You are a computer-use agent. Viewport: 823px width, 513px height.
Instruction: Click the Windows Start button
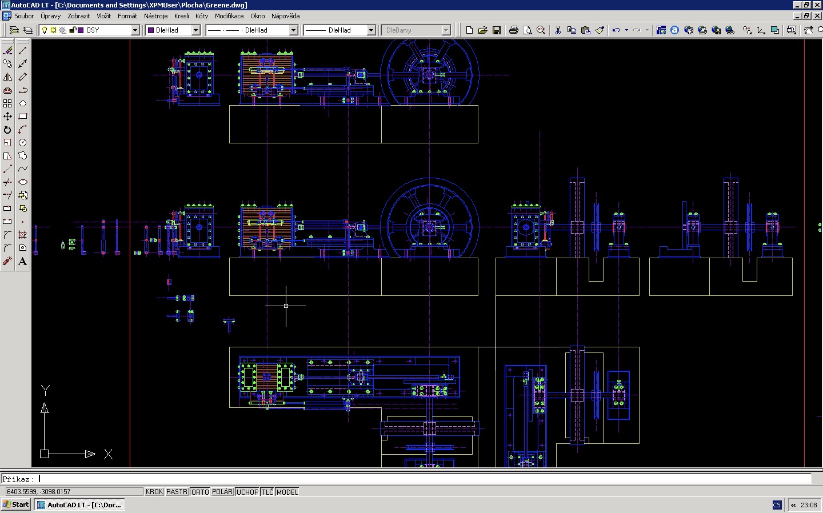[16, 504]
